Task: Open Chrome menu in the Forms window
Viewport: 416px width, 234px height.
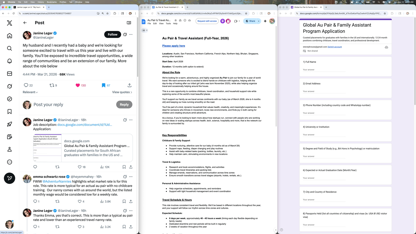Action: (413, 13)
